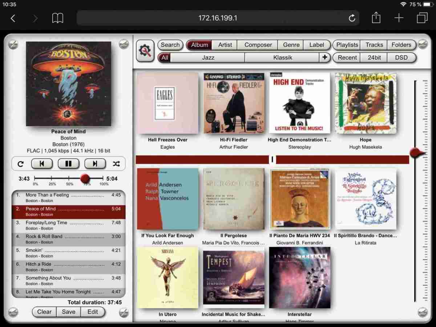Show Safari tabs overview
The height and width of the screenshot is (327, 436).
(x=422, y=18)
